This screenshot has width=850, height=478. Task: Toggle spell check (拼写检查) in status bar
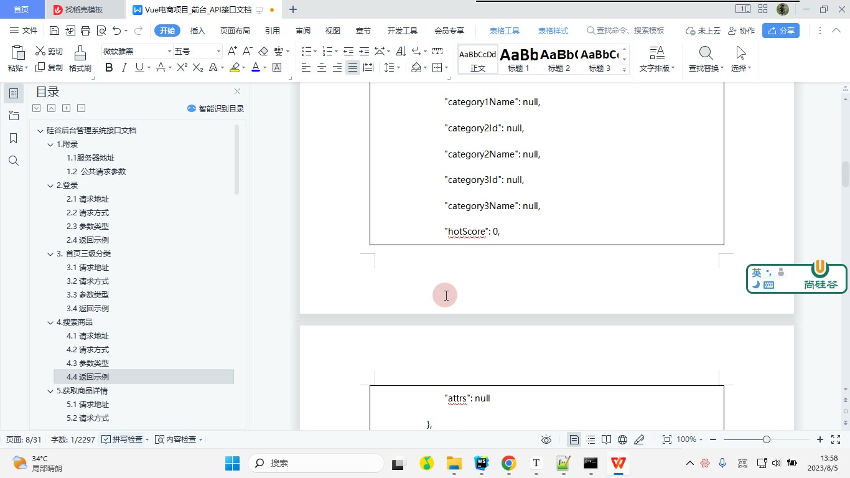click(x=124, y=439)
